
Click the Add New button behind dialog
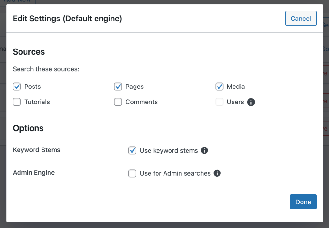[19, 2]
